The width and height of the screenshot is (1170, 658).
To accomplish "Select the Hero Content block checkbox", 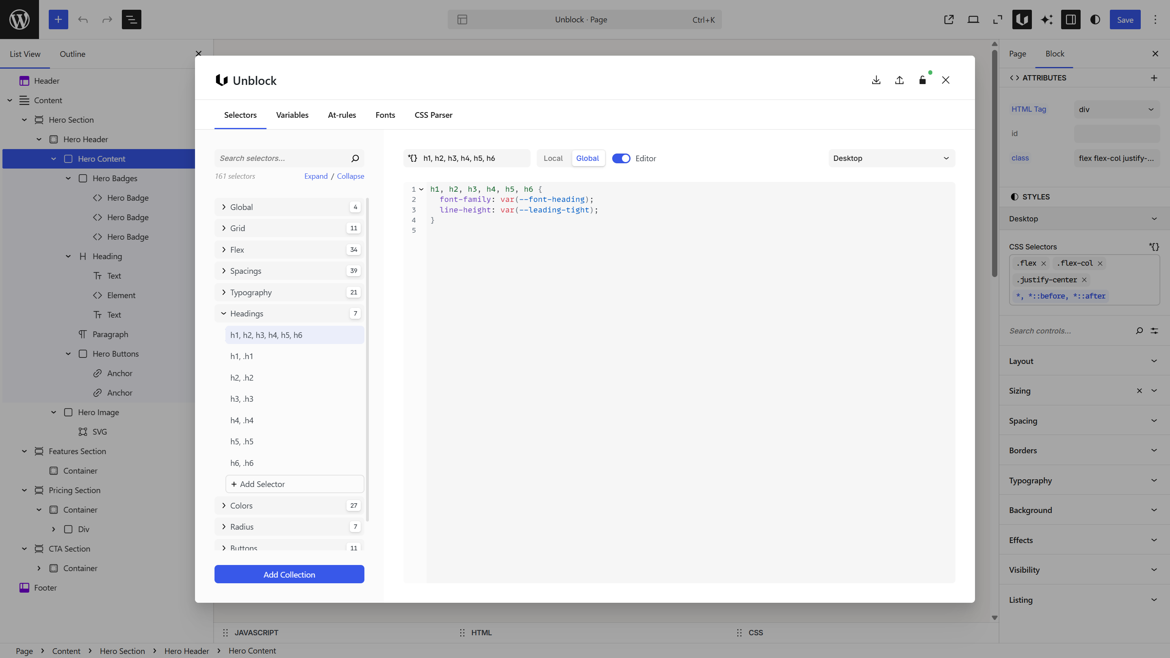I will click(68, 158).
